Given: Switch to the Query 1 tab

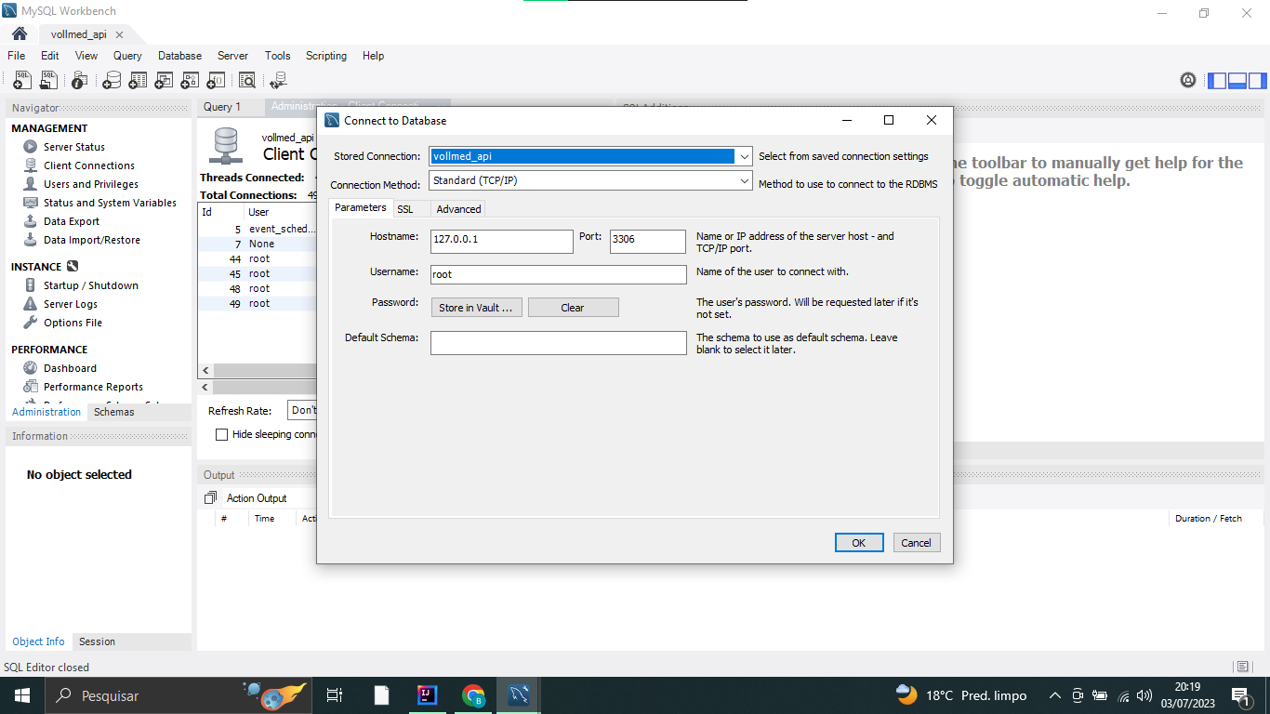Looking at the screenshot, I should (x=222, y=107).
